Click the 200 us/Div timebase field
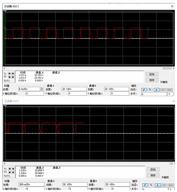Image resolution: width=177 pixels, height=192 pixels. (31, 184)
